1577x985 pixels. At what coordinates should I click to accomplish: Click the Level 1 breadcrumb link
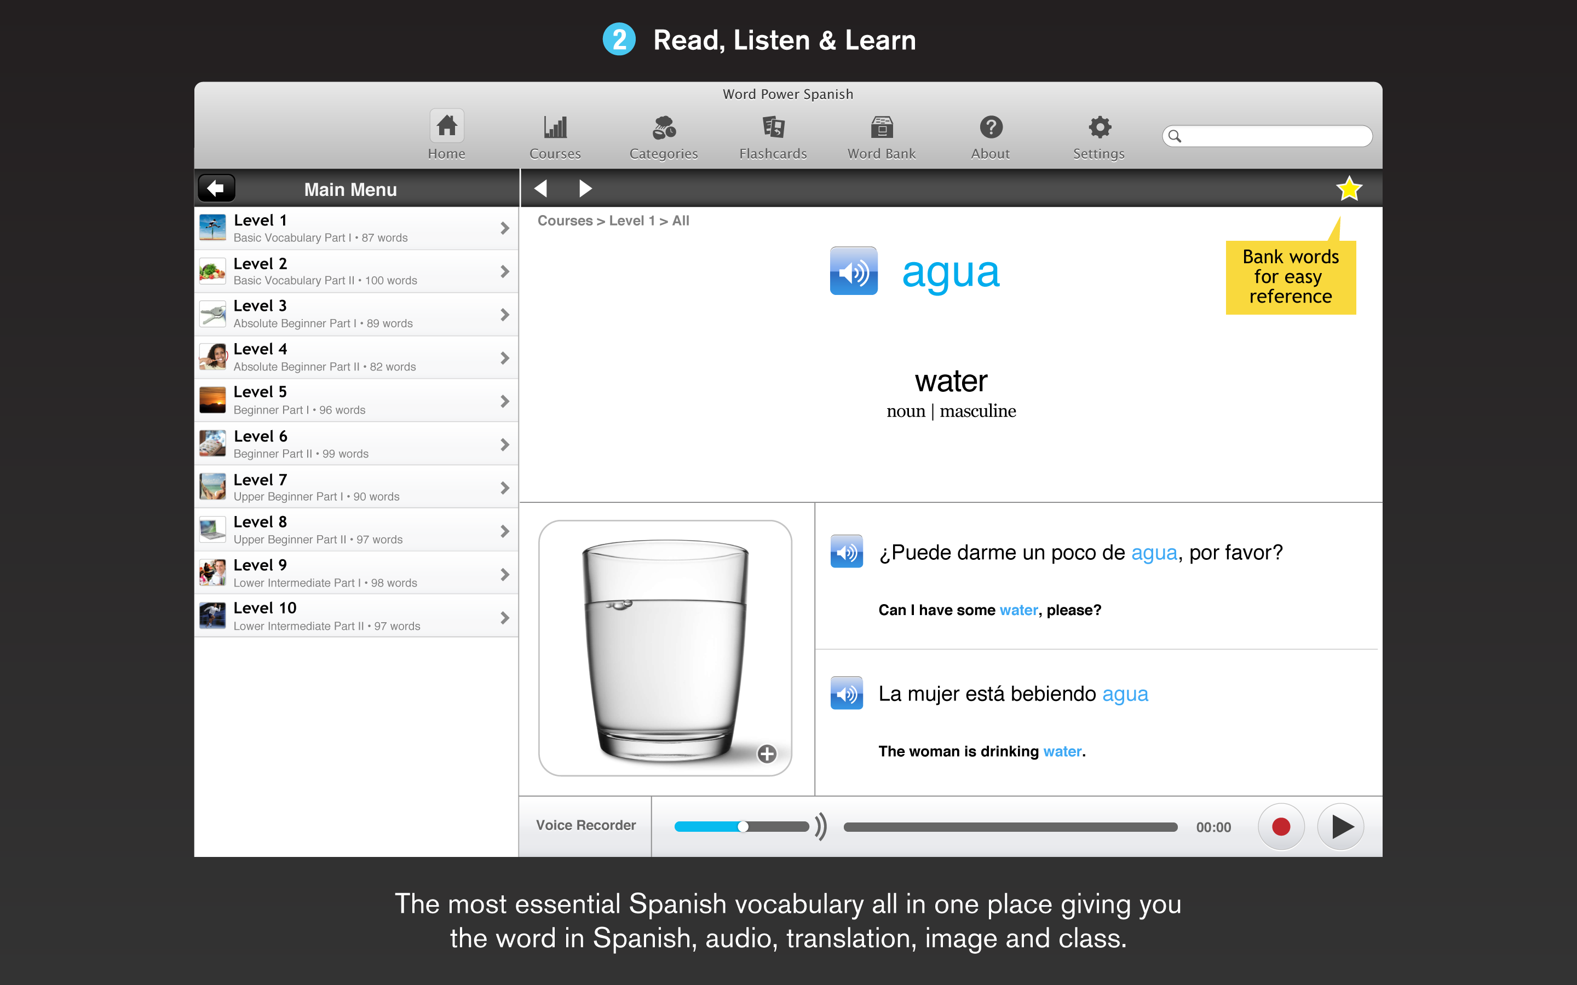tap(632, 220)
